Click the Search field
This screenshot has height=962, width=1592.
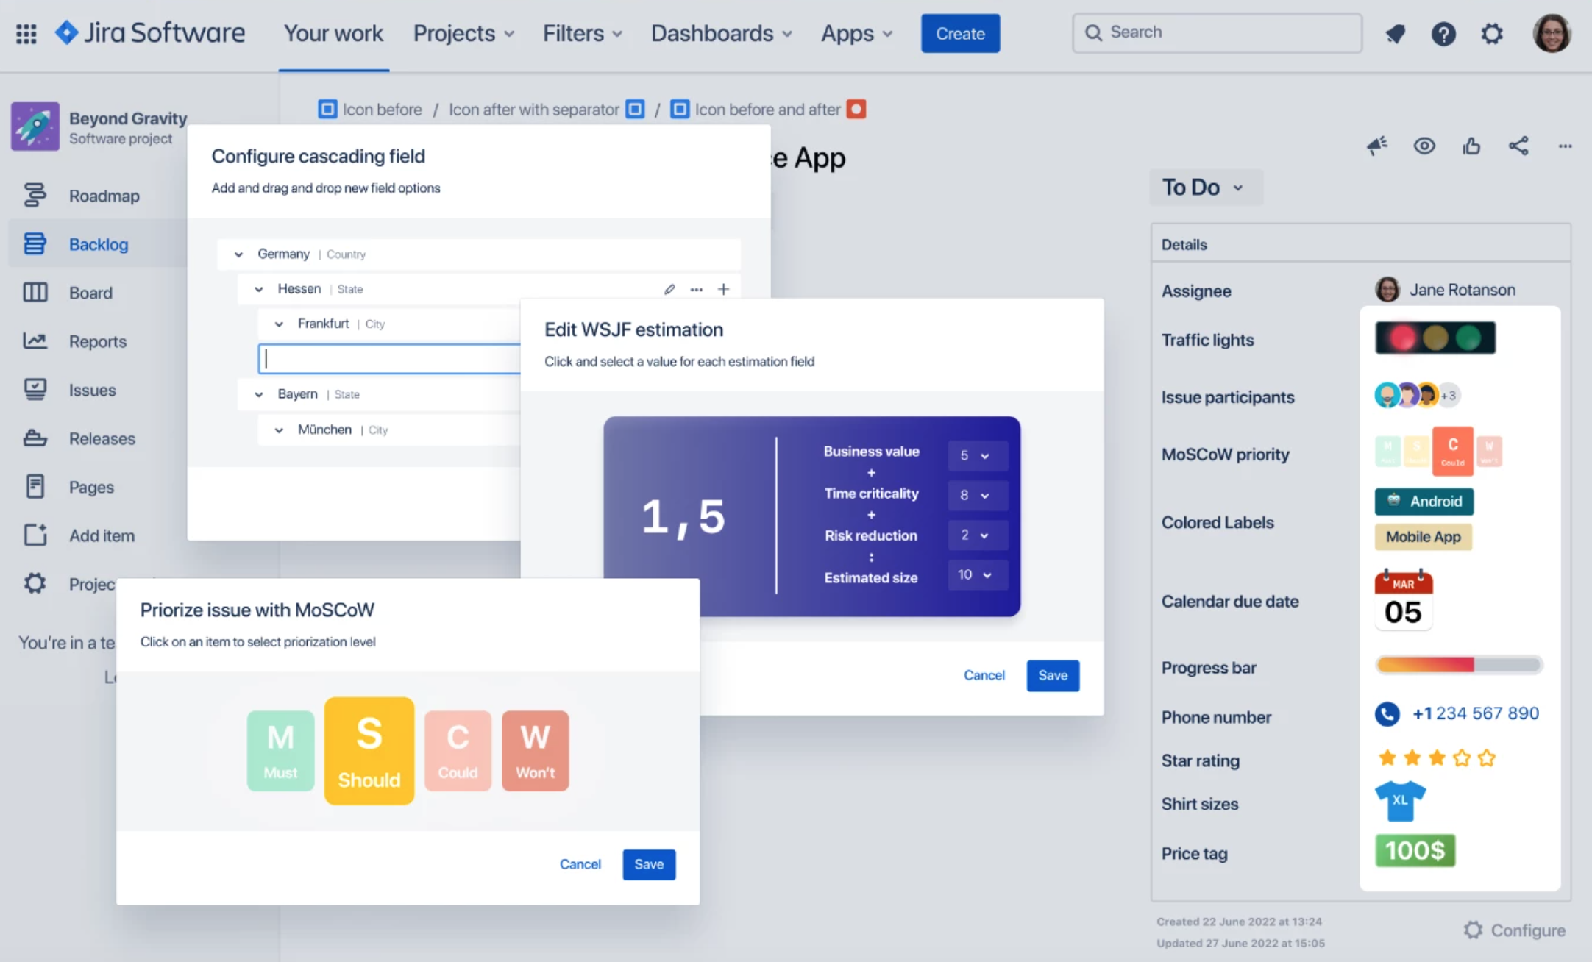[x=1217, y=33]
